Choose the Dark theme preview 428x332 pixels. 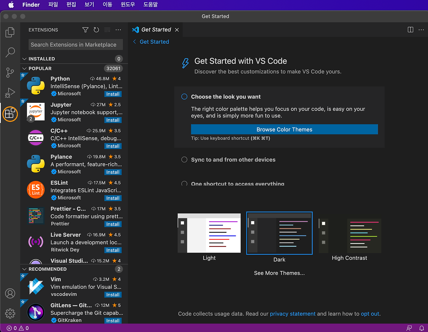click(x=279, y=233)
